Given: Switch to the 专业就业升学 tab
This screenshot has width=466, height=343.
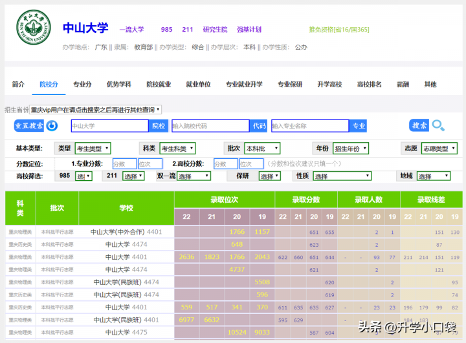Looking at the screenshot, I should click(244, 85).
